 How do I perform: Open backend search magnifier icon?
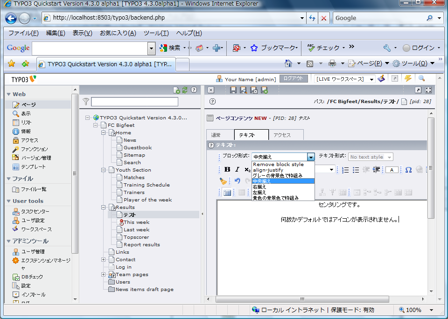click(x=421, y=78)
